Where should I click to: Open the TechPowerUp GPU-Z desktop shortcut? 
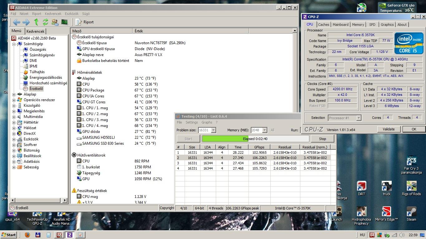[x=37, y=218]
